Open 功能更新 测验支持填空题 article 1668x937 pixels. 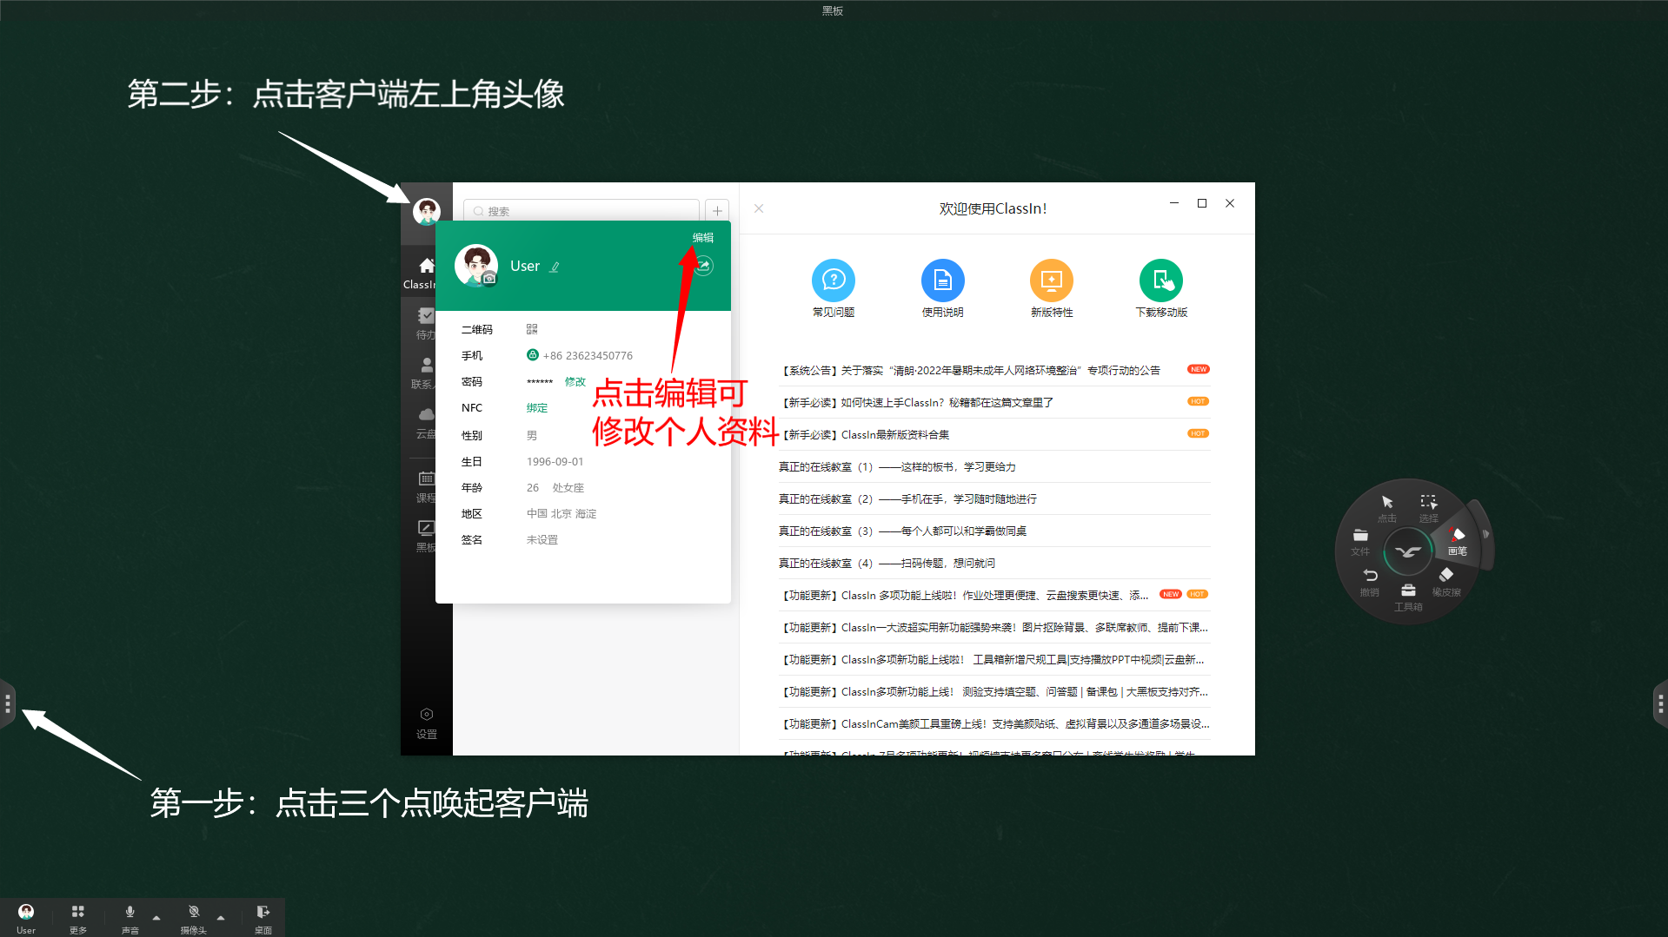pos(994,691)
